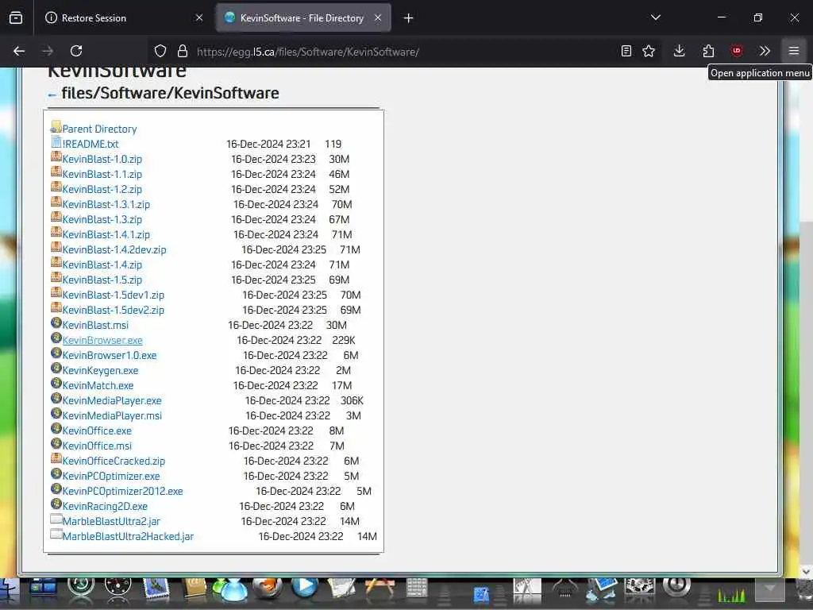Download KevinBlast-1.3.1.zip
The width and height of the screenshot is (813, 610).
pos(106,204)
